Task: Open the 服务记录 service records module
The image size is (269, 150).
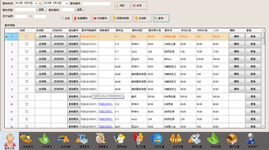Action: 9,141
